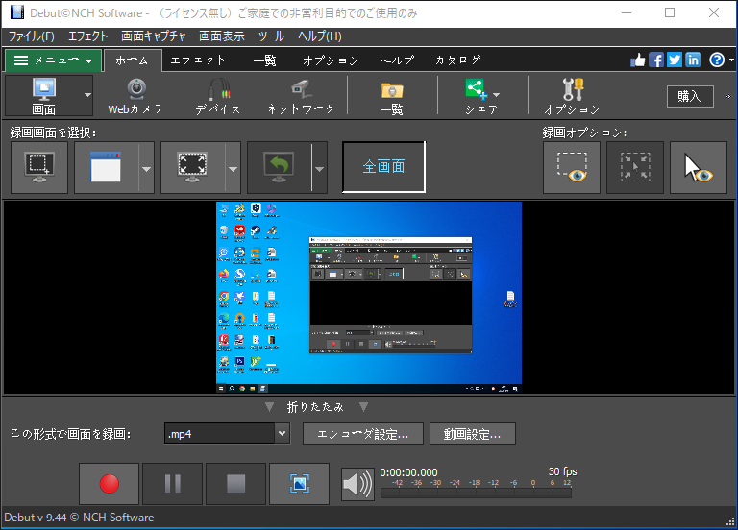Click the previous selection monitor icon

[x=279, y=167]
